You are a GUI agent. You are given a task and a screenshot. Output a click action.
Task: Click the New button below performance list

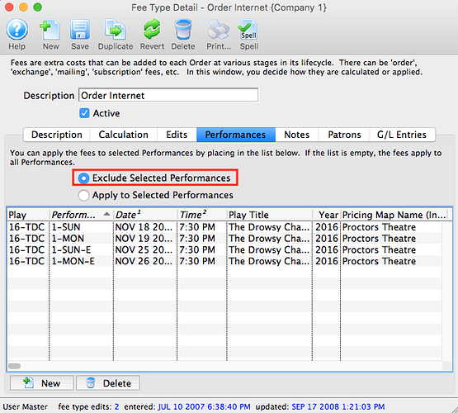(x=42, y=383)
